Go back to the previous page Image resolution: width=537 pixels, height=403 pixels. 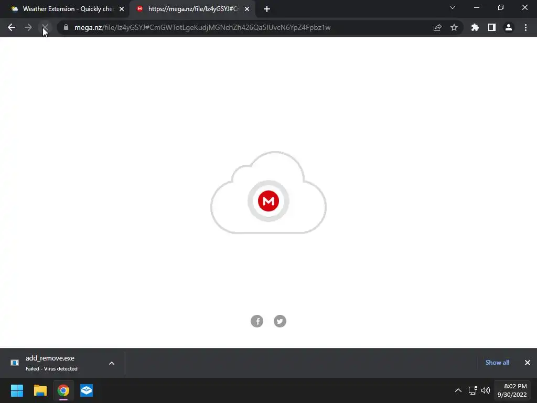click(12, 27)
